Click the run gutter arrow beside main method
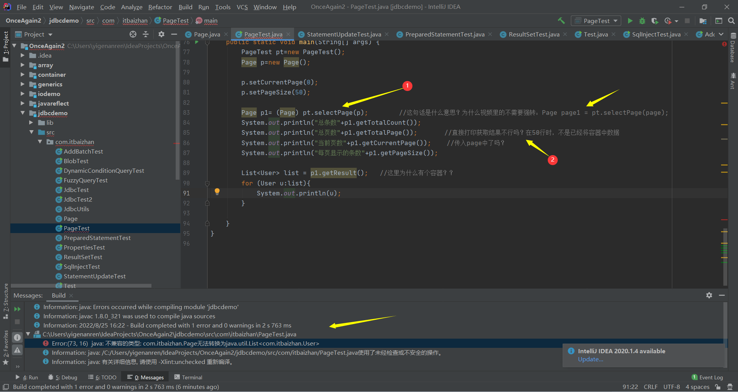This screenshot has width=738, height=392. pos(197,42)
